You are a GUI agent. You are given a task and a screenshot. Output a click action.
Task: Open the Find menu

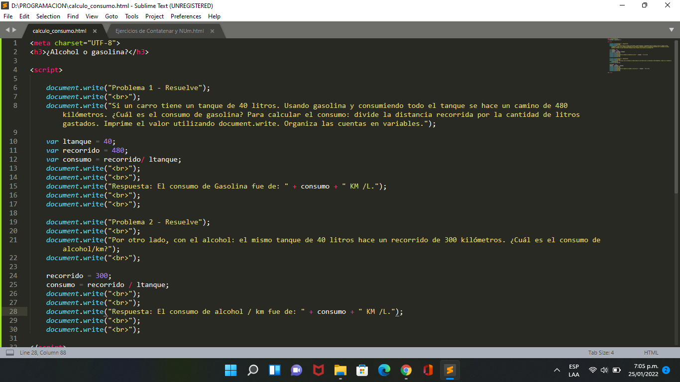73,16
